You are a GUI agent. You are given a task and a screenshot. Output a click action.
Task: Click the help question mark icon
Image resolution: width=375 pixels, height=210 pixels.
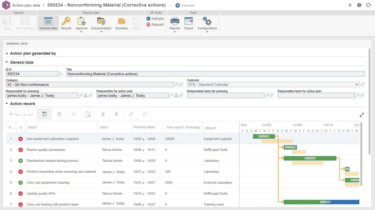coord(359,5)
